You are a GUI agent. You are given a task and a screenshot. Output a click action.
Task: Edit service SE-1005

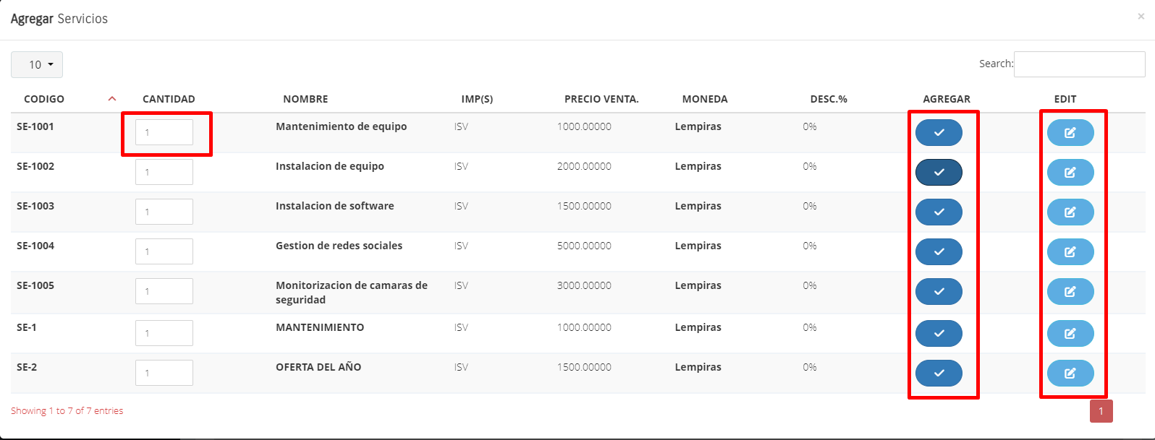pyautogui.click(x=1070, y=292)
